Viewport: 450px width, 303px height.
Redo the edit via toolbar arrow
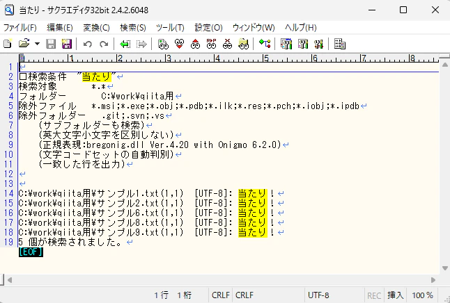(104, 44)
